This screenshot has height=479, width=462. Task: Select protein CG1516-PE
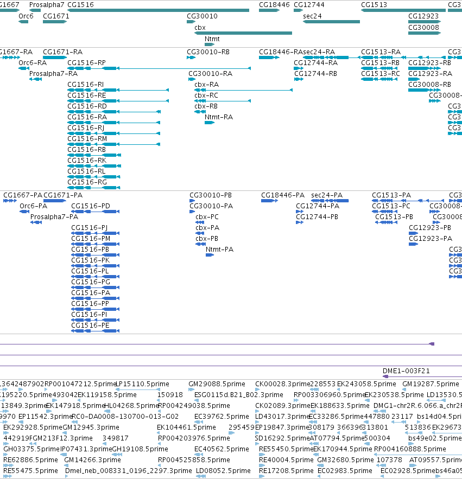tap(96, 331)
